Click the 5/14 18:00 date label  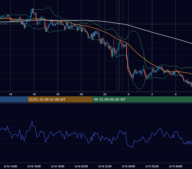click(58, 166)
